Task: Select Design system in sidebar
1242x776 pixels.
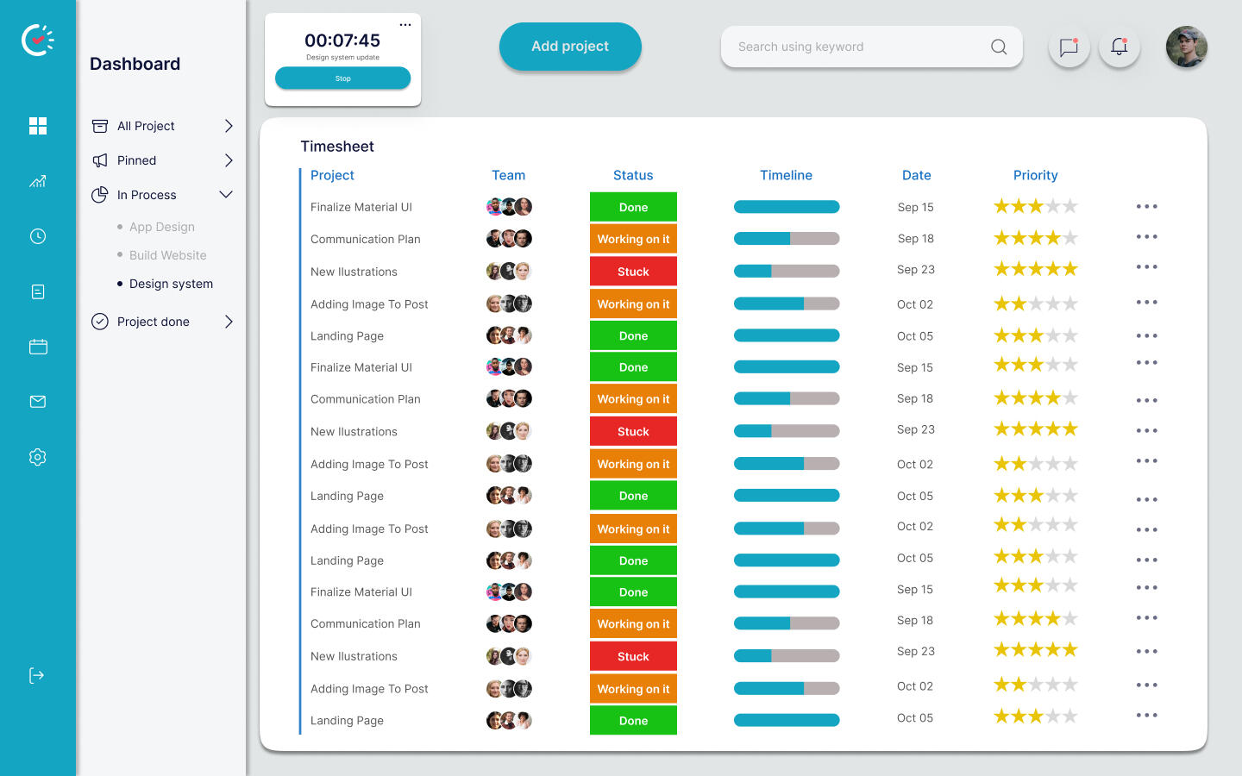Action: pyautogui.click(x=171, y=284)
